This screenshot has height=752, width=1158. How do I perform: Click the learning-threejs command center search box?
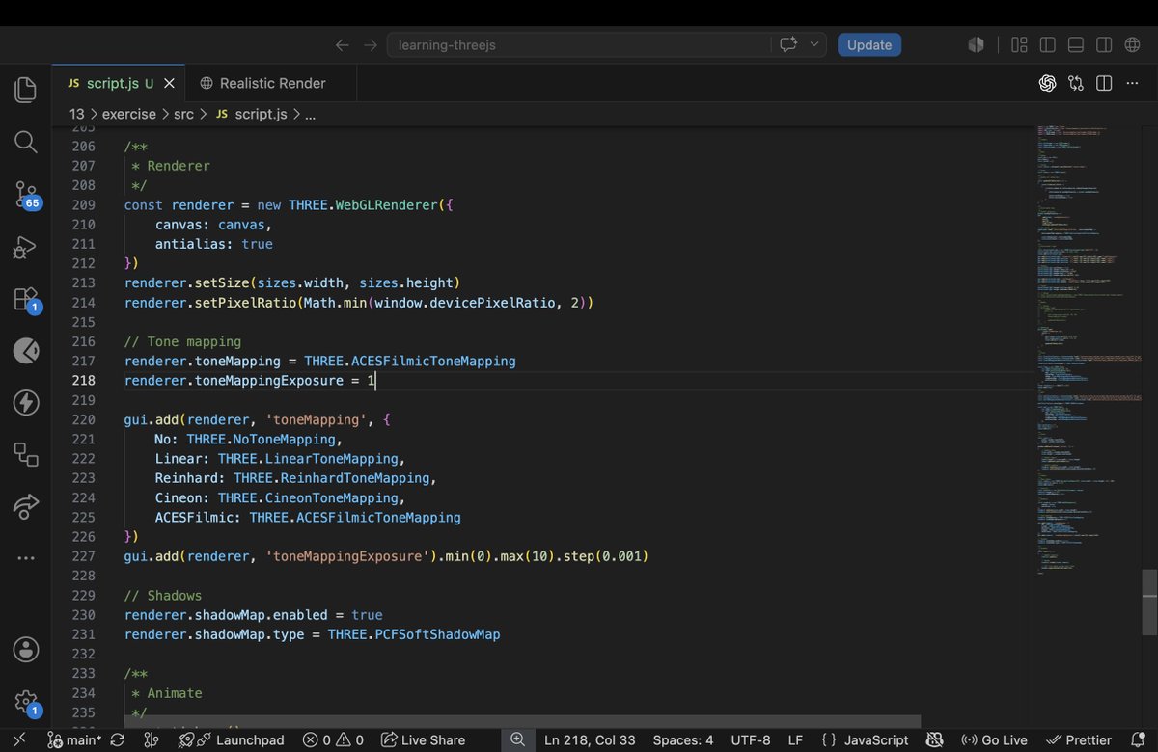pos(579,44)
